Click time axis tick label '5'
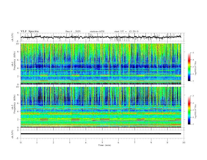The image size is (207, 160). click(x=102, y=142)
